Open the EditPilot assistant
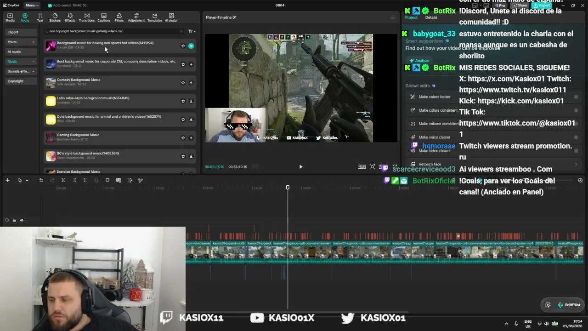 point(569,305)
